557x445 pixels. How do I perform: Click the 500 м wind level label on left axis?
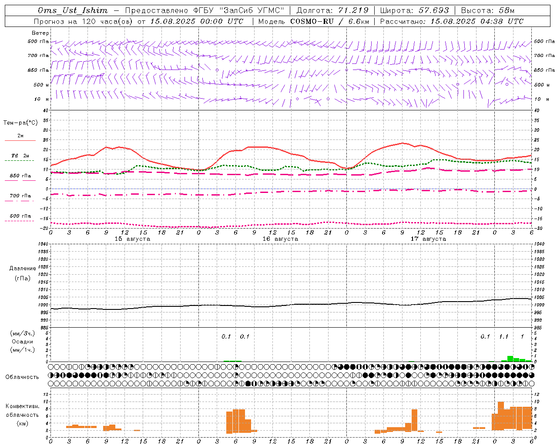41,85
